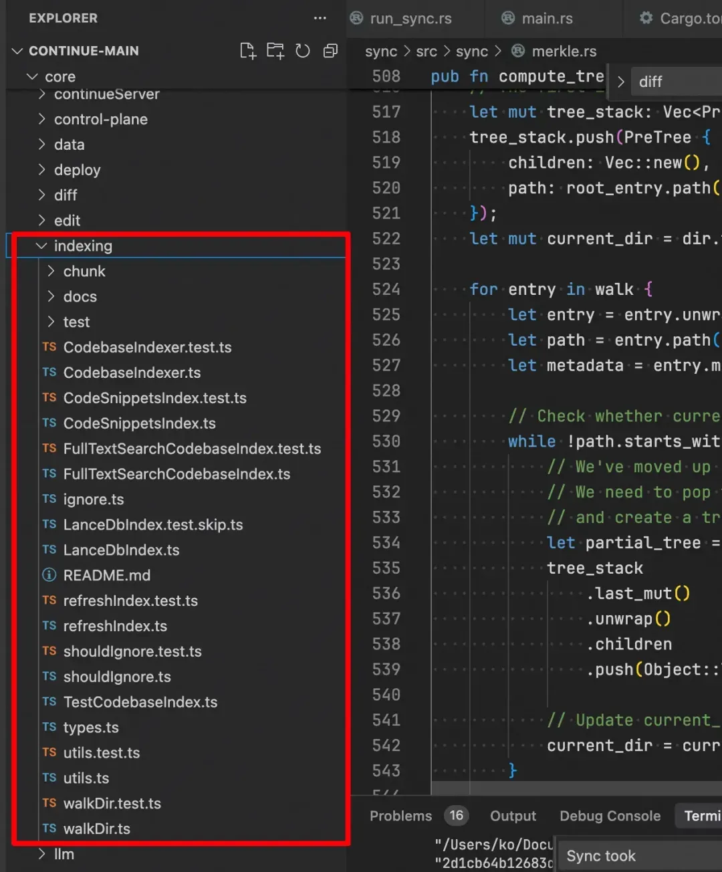The image size is (722, 872).
Task: Open LanceDbIndex.test.skip.ts file
Action: 153,525
